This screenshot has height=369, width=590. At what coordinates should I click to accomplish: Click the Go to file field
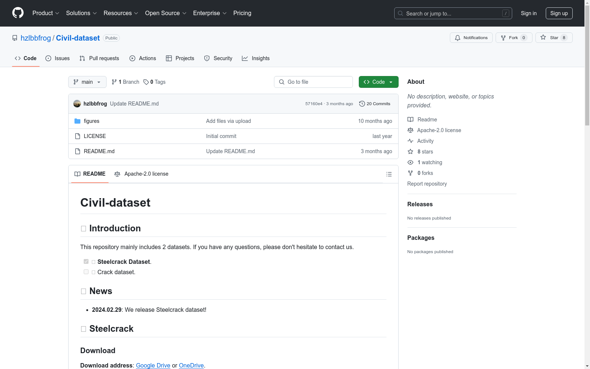(x=313, y=82)
